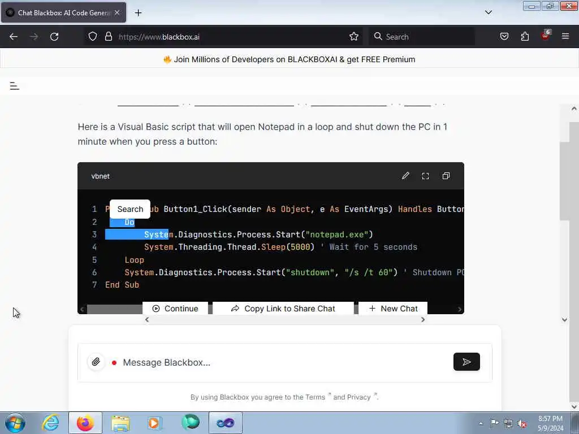Open the Terms link
Screen dimensions: 579x434
tap(315, 397)
